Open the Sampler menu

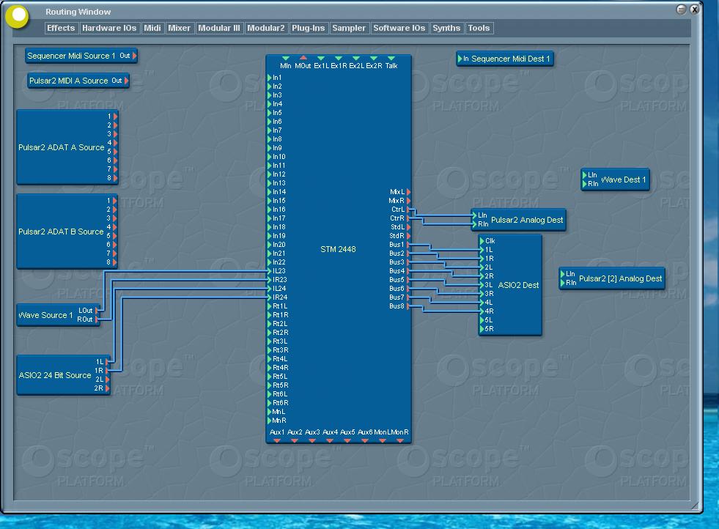click(x=349, y=28)
